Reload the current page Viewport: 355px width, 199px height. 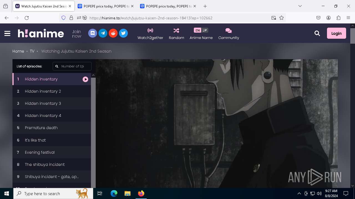click(x=27, y=18)
